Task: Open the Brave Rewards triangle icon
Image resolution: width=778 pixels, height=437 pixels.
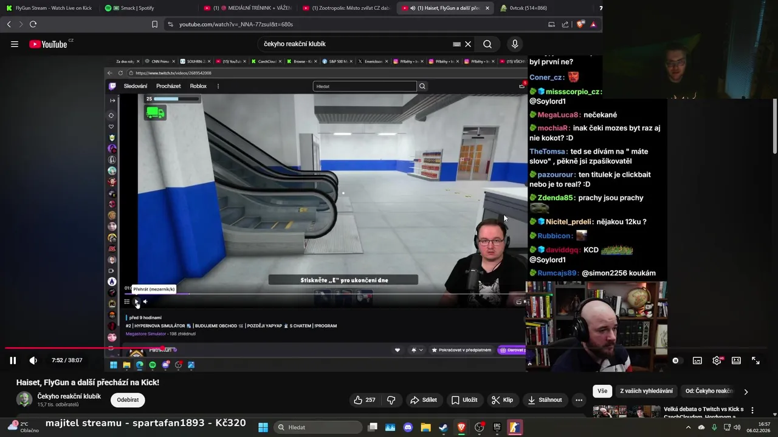Action: coord(593,24)
